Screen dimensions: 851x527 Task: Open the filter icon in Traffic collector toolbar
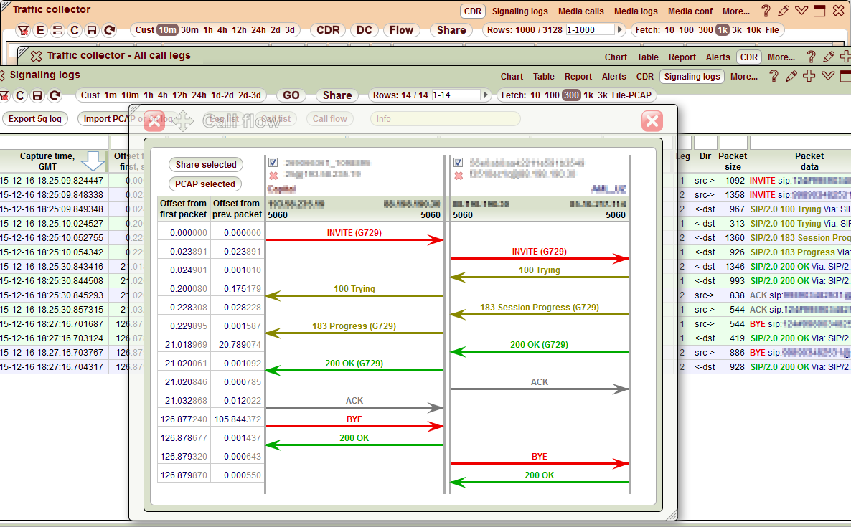pos(24,30)
